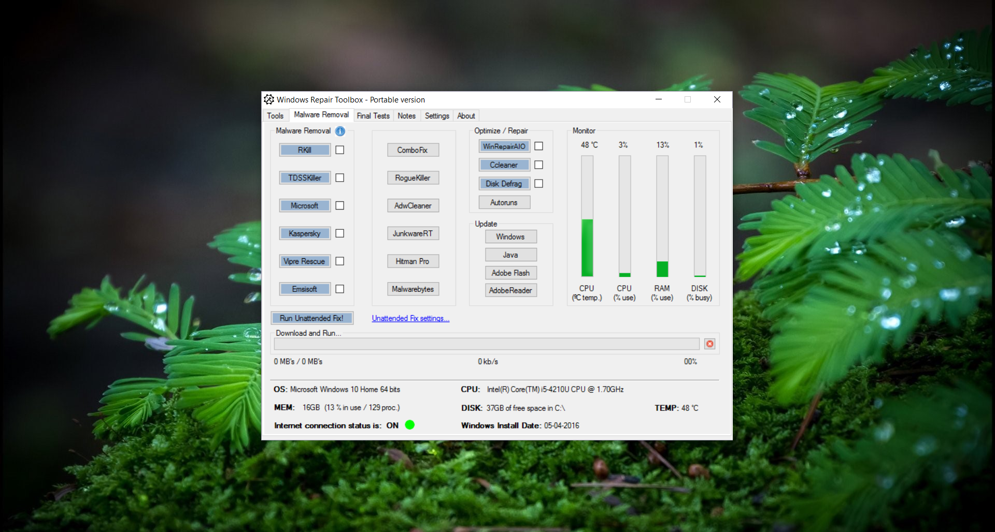Open the Settings tab
Viewport: 995px width, 532px height.
[437, 116]
